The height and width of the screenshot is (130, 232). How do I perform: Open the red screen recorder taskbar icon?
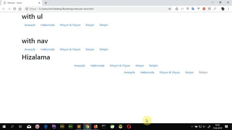[37, 127]
